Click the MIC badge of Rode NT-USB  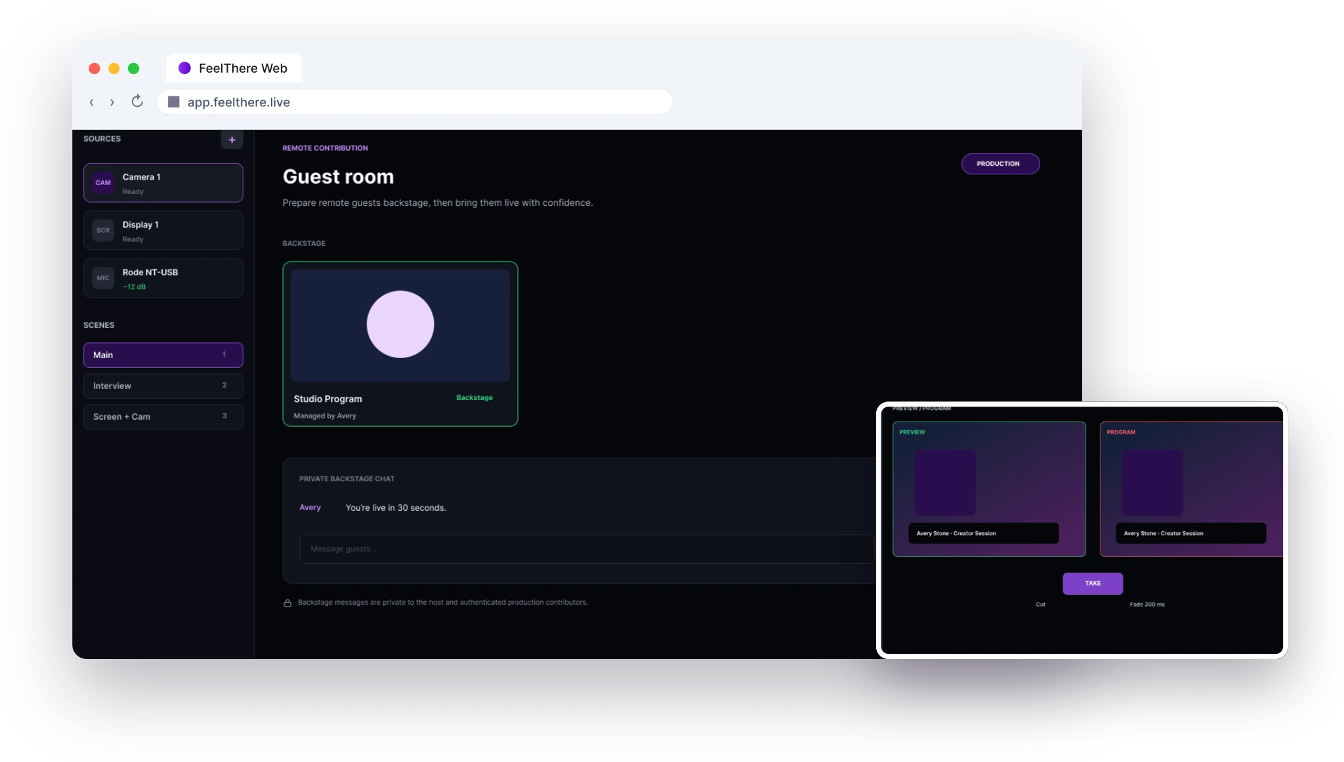tap(103, 278)
